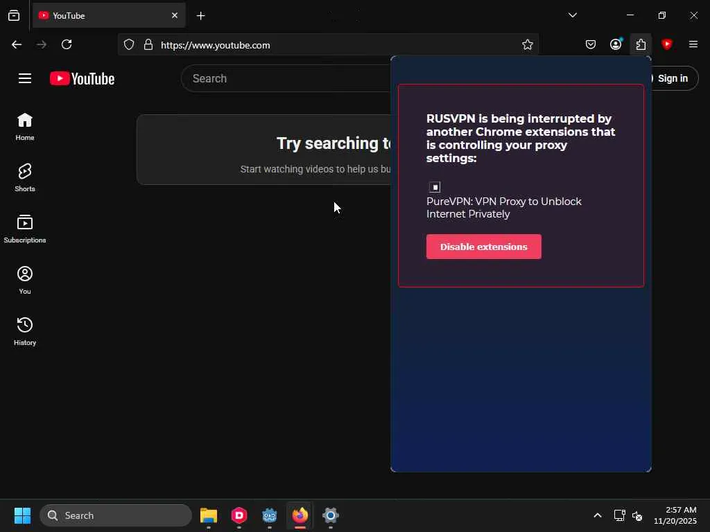The image size is (710, 532).
Task: Click the RUSVPN is being interrupted heading
Action: [x=521, y=139]
